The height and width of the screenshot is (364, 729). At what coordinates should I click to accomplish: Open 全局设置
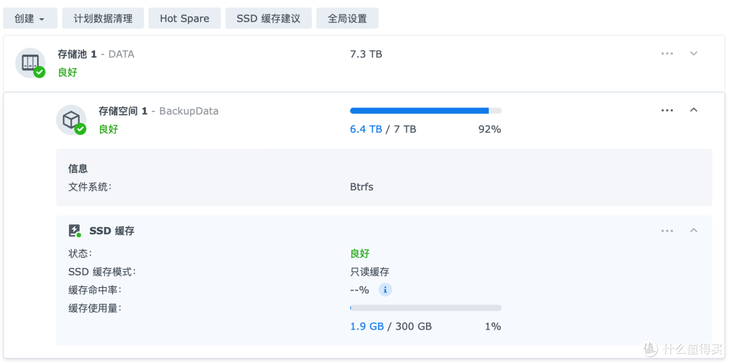pos(348,19)
